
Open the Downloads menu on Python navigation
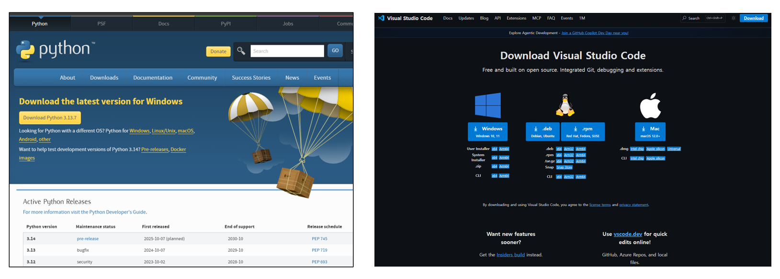pyautogui.click(x=104, y=78)
